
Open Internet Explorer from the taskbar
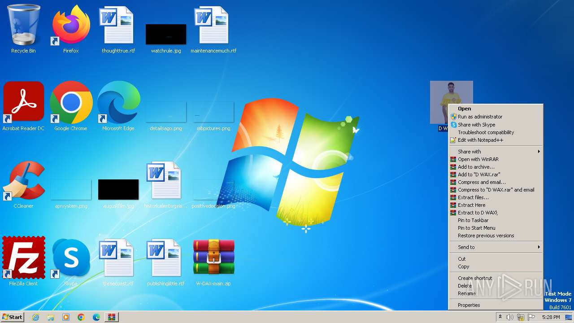(35, 317)
